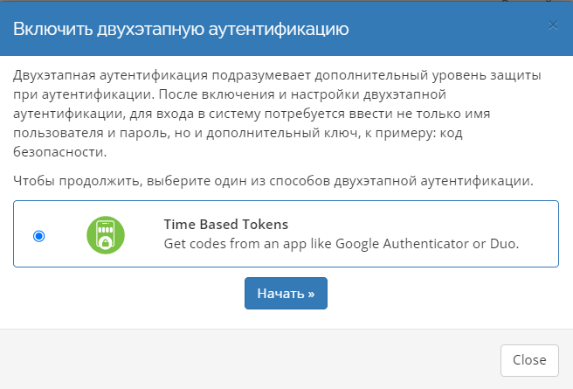Click the Close button in the footer

[529, 359]
